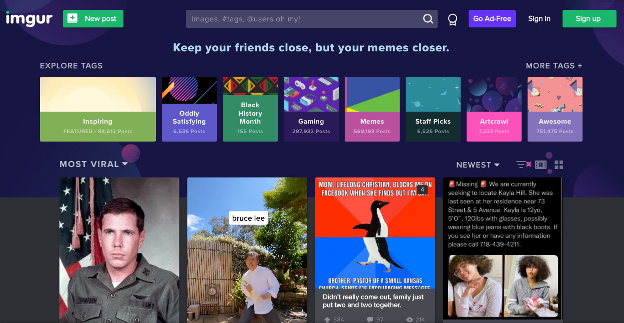Screen dimensions: 624x323
Task: Toggle the filmstrip autoplay view icon
Action: 541,164
